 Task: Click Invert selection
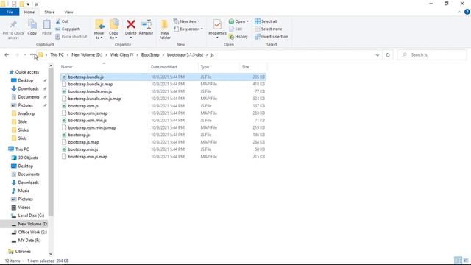click(x=272, y=37)
